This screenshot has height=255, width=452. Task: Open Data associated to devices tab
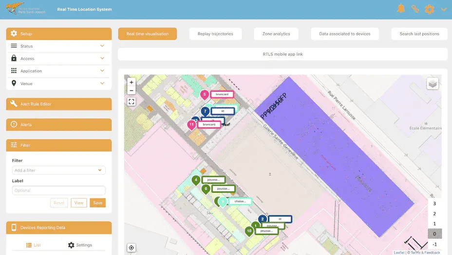345,34
